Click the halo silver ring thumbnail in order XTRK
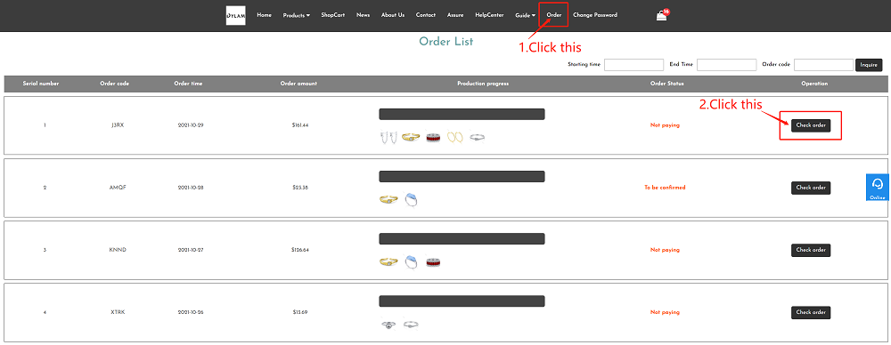Screen dimensions: 891x345 [388, 325]
